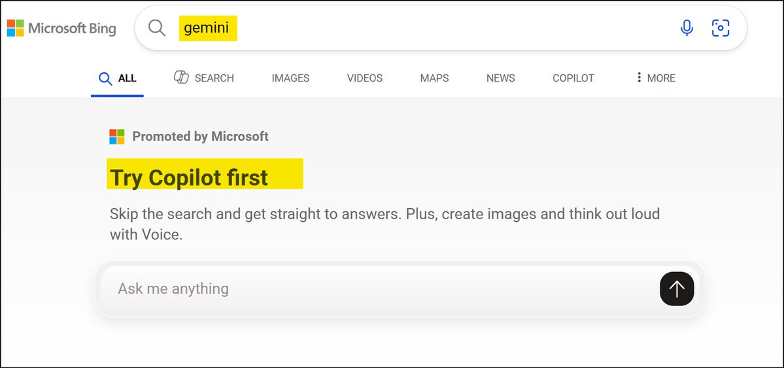Click the Try Copilot first heading

(189, 177)
